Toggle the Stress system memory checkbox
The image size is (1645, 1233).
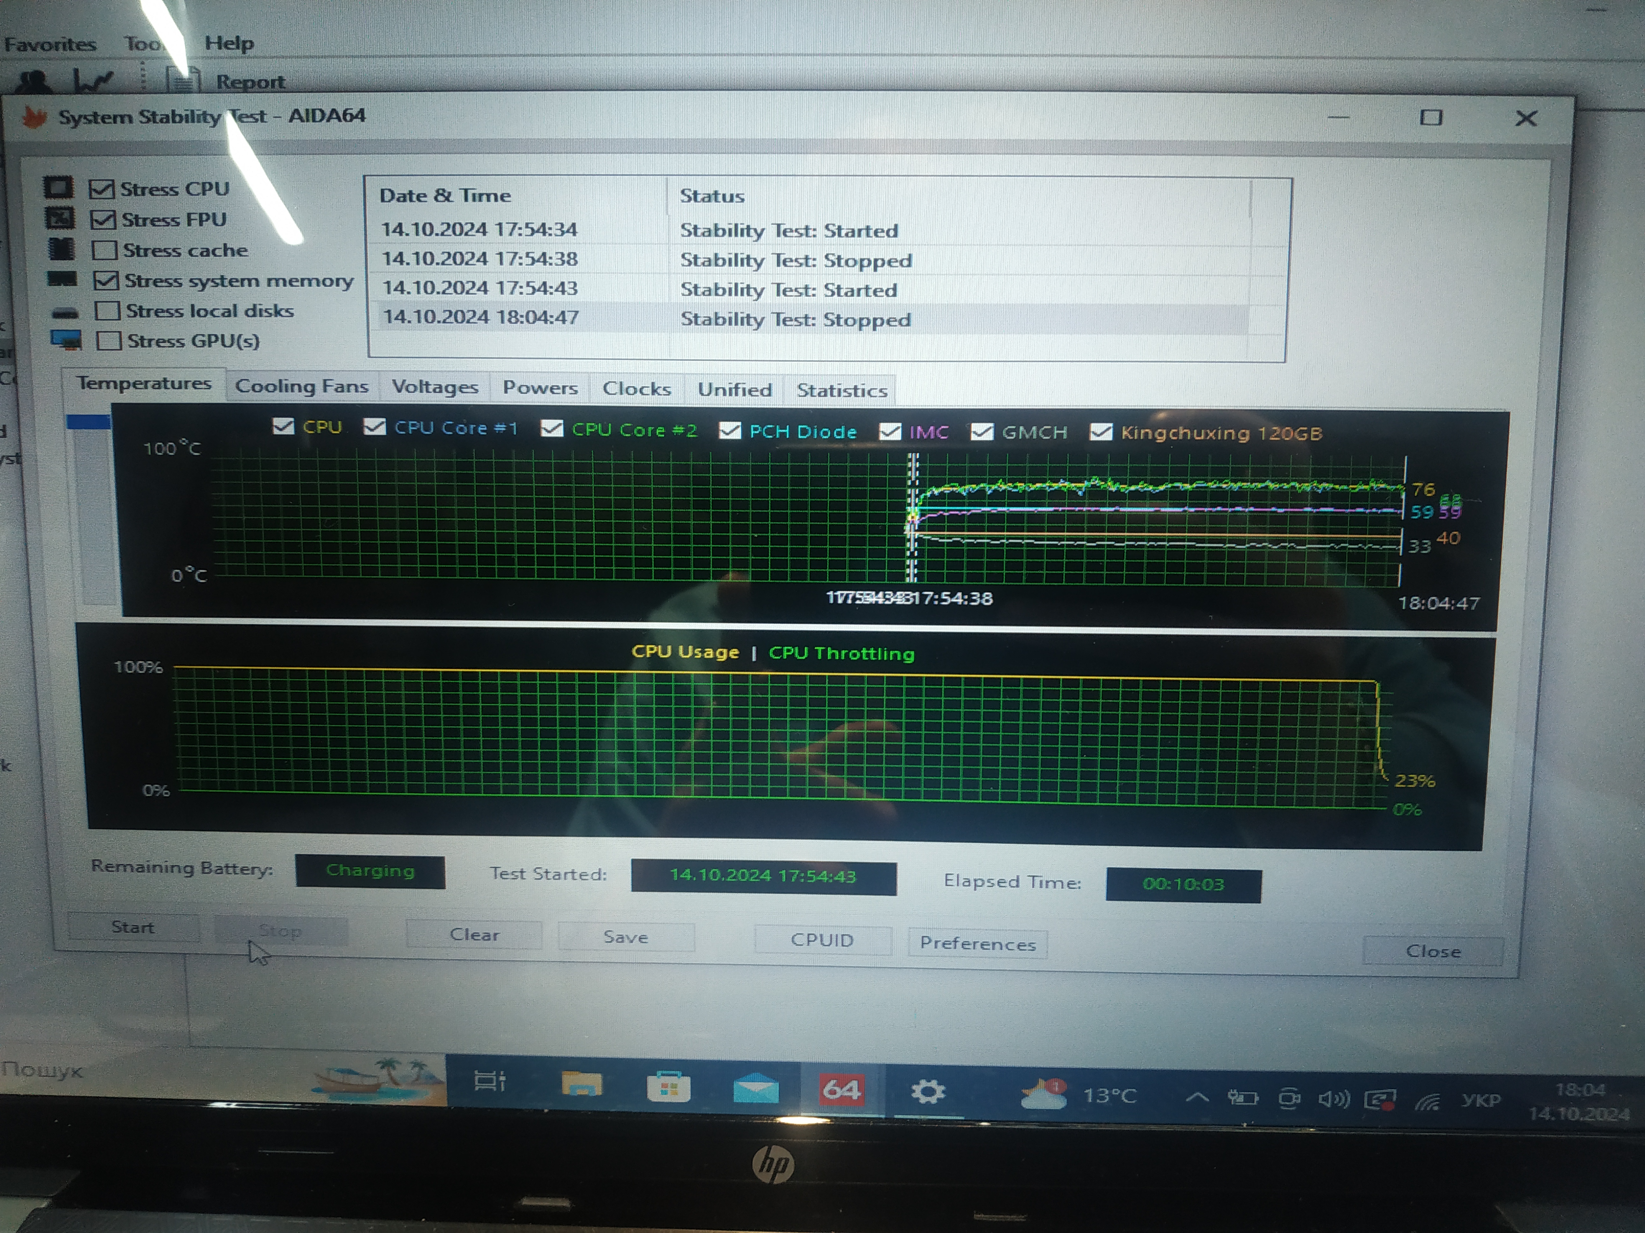tap(106, 280)
